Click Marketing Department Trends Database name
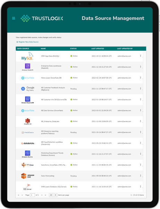Viewport: 160px width, 209px height. pyautogui.click(x=52, y=154)
